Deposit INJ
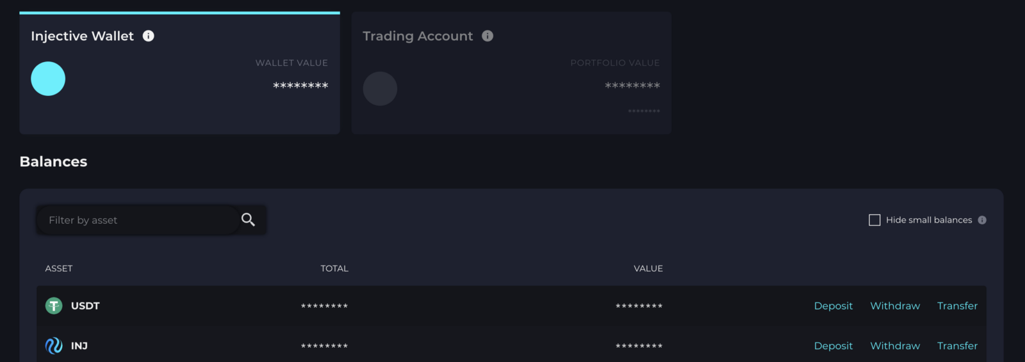Viewport: 1025px width, 362px height. tap(833, 346)
